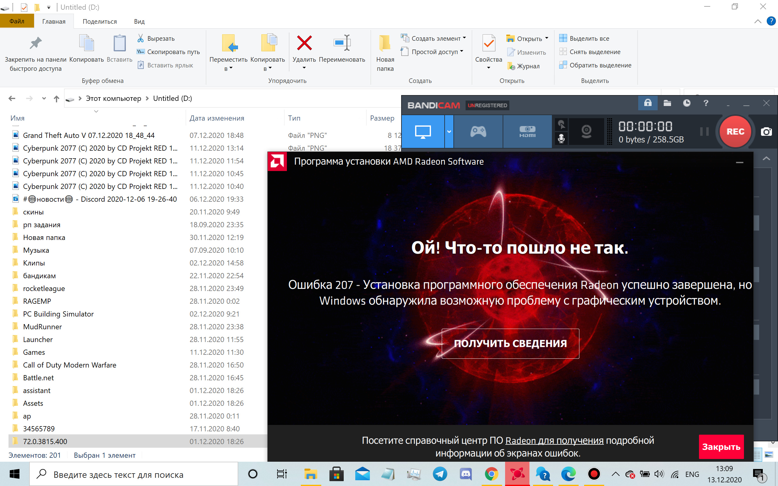
Task: Close the AMD installer with Закрыть
Action: (721, 447)
